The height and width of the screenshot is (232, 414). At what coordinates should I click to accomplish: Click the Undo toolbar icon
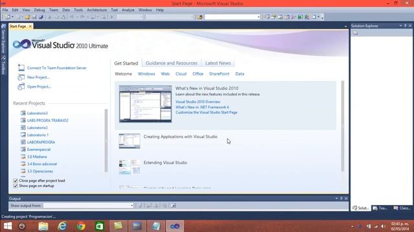pyautogui.click(x=72, y=17)
